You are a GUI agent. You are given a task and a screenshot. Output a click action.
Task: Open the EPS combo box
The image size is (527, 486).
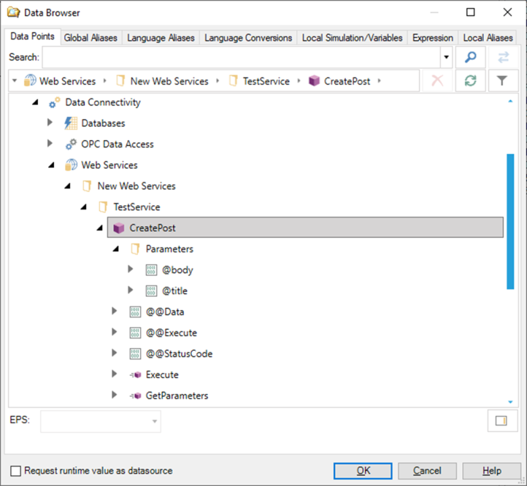[x=101, y=422]
